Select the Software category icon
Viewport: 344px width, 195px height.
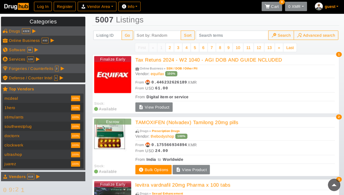5,50
